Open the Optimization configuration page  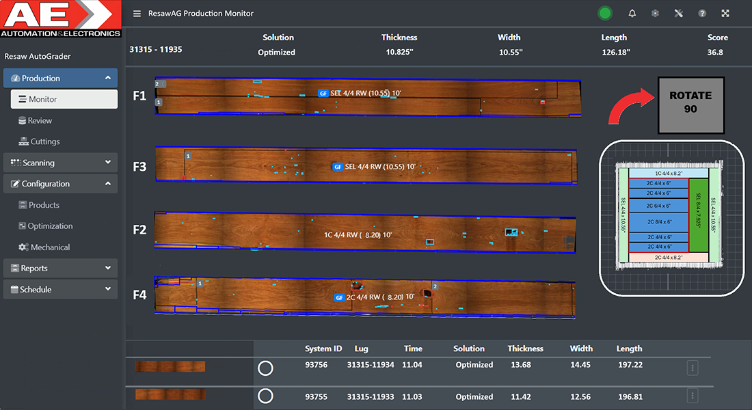coord(50,226)
